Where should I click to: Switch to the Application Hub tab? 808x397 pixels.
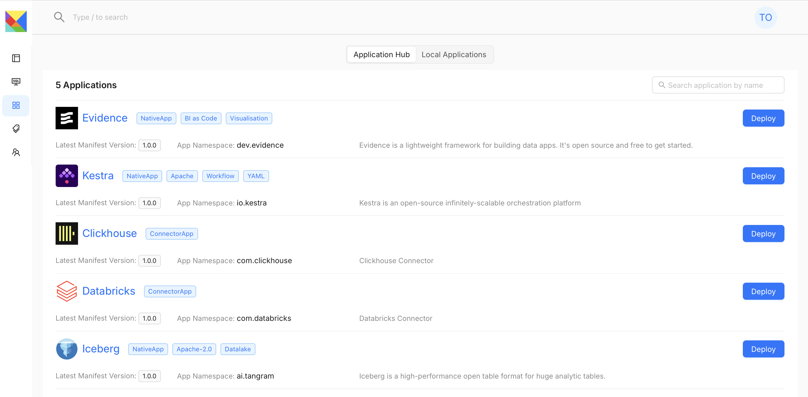click(381, 55)
